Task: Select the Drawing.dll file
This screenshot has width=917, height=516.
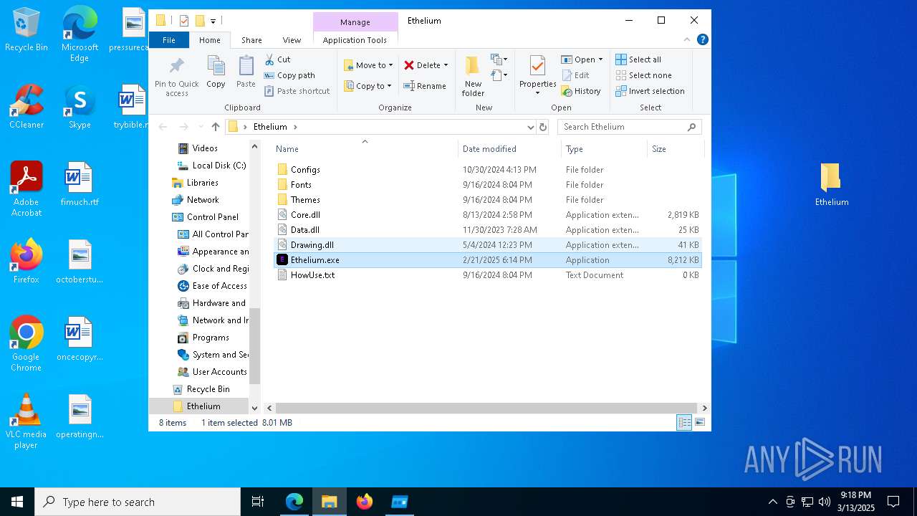Action: tap(488, 245)
